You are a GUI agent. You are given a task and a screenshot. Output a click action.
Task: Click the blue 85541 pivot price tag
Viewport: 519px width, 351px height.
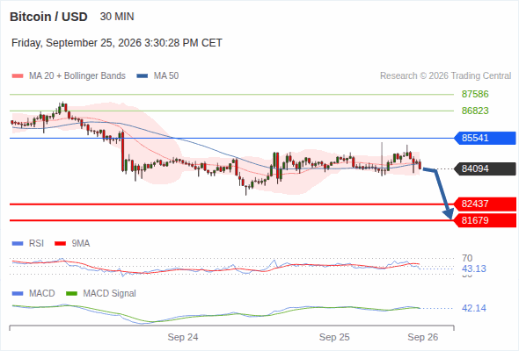(x=484, y=138)
